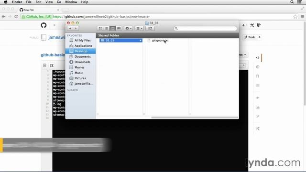Fork the github-basics repository
Viewport: 306px width, 172px height.
tap(250, 37)
